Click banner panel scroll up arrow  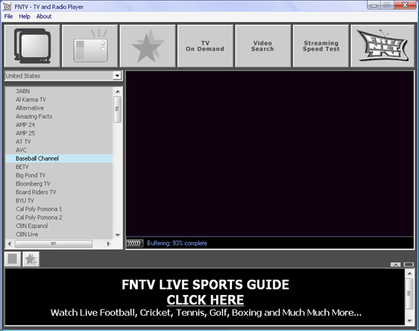tap(409, 273)
